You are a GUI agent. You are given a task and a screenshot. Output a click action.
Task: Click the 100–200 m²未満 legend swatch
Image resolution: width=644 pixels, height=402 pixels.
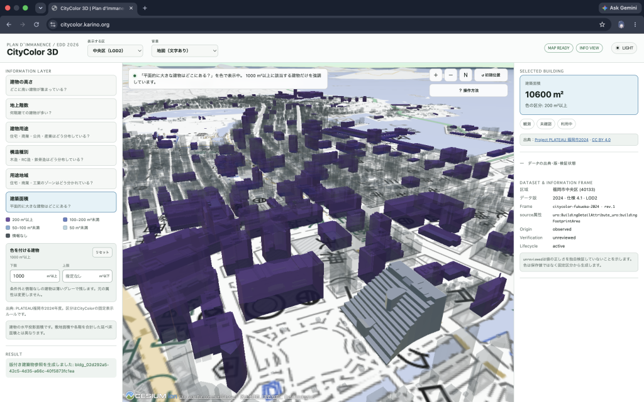pyautogui.click(x=65, y=220)
